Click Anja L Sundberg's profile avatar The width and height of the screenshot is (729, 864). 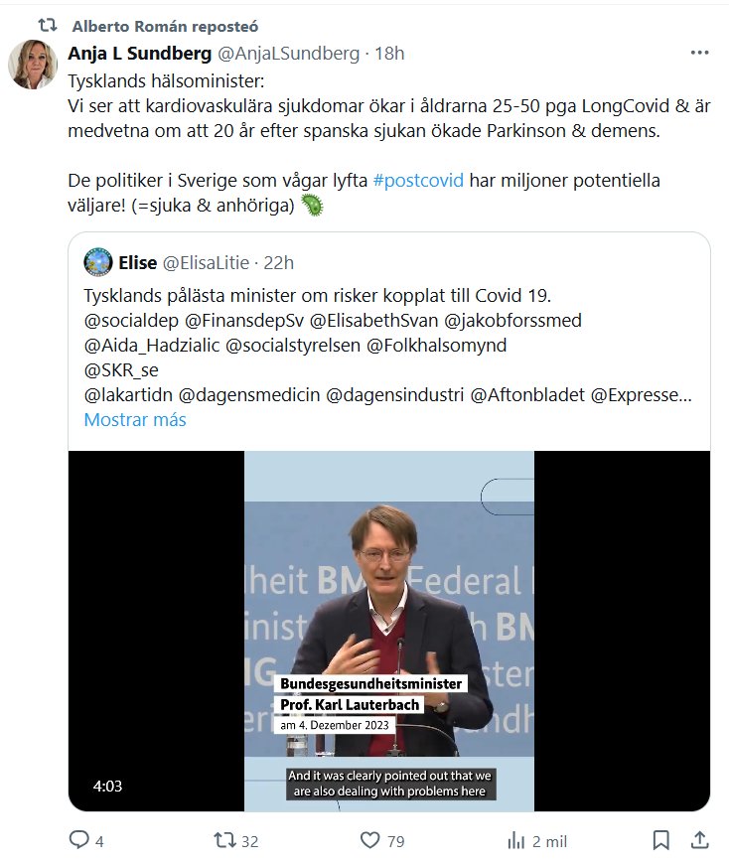point(33,65)
